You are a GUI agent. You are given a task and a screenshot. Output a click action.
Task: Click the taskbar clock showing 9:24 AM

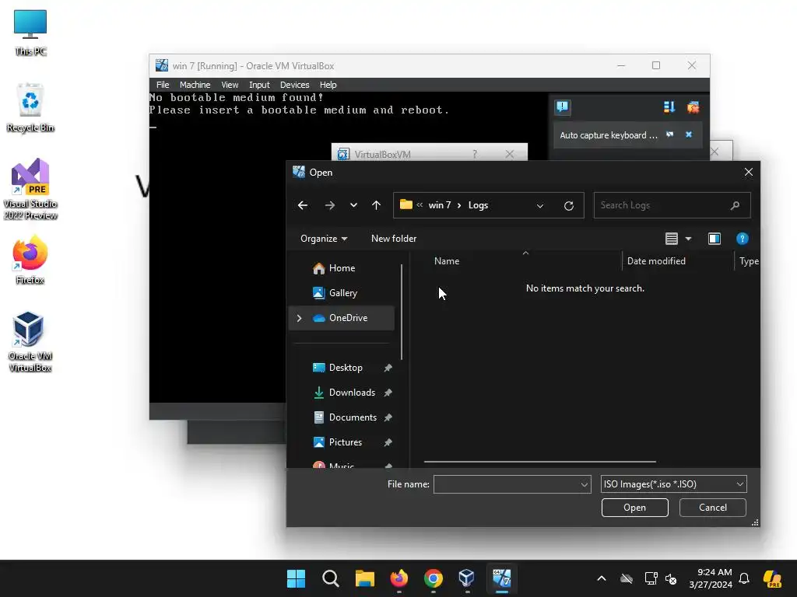click(x=711, y=578)
